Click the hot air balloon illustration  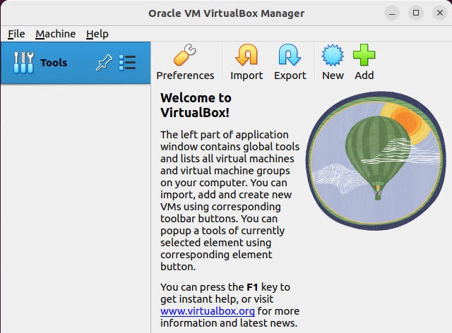pyautogui.click(x=376, y=160)
